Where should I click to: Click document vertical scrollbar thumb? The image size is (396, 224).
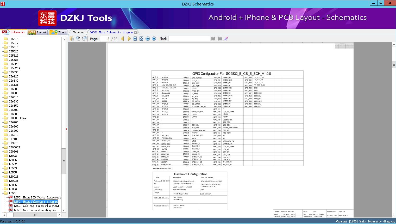tap(394, 64)
